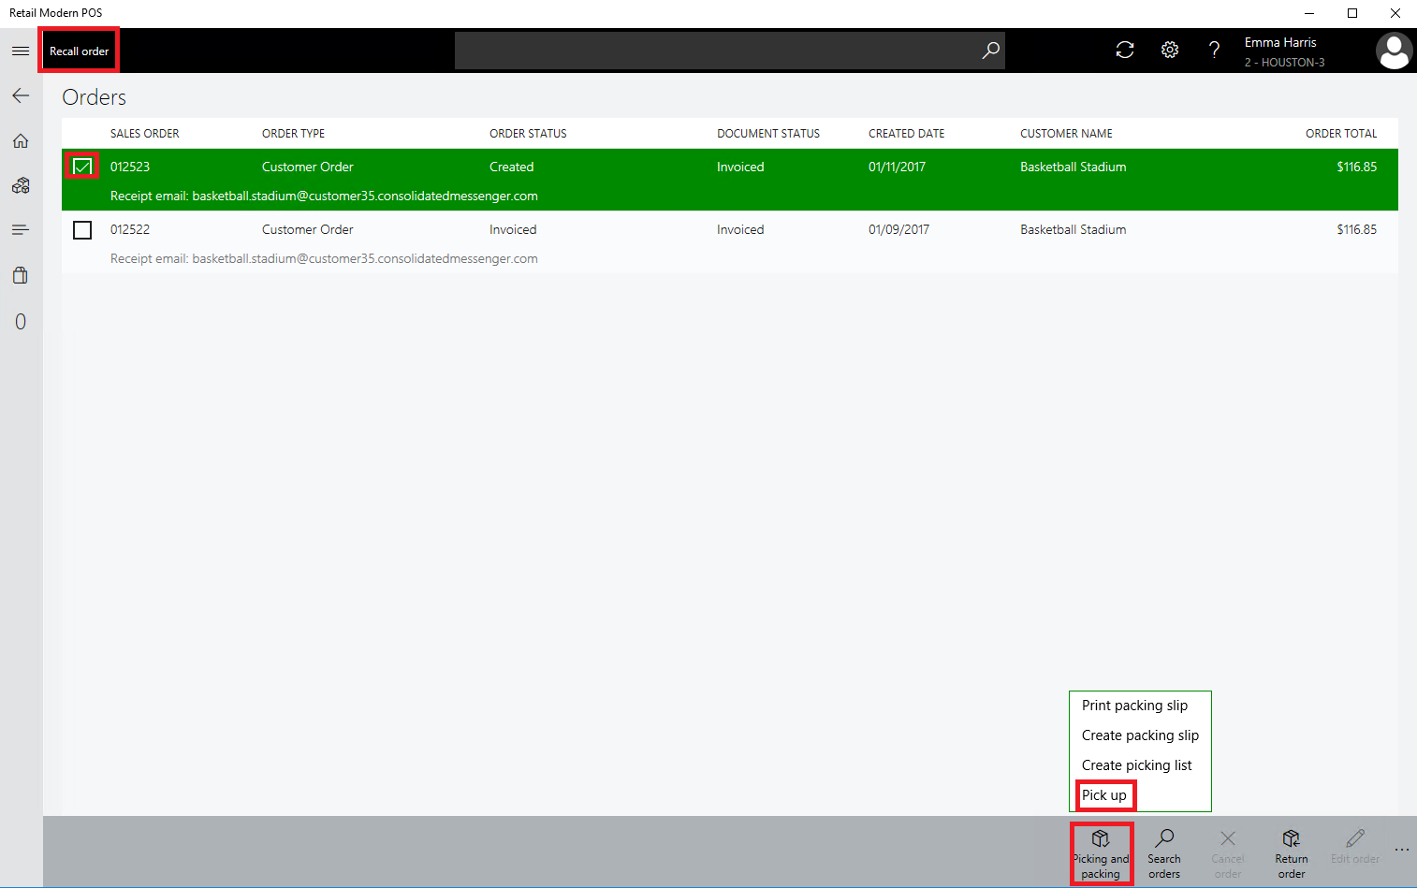
Task: Click the Return order button
Action: 1292,852
